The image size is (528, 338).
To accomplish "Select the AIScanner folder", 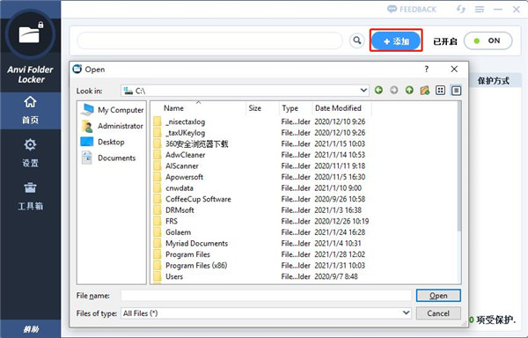I will 181,166.
